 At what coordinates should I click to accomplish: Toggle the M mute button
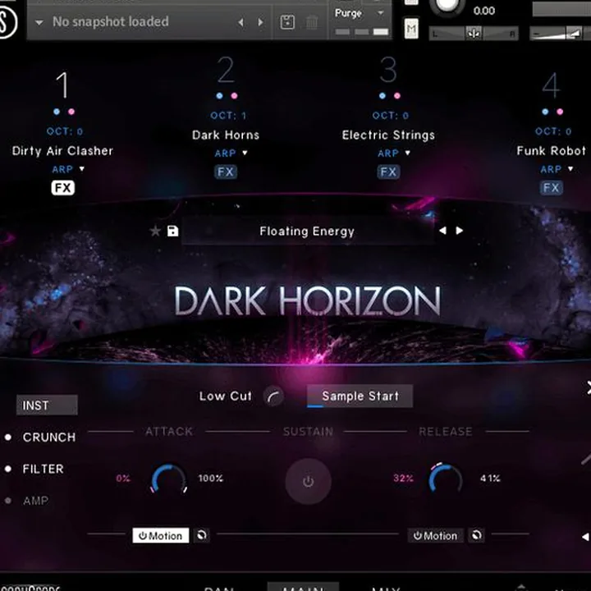(x=411, y=28)
